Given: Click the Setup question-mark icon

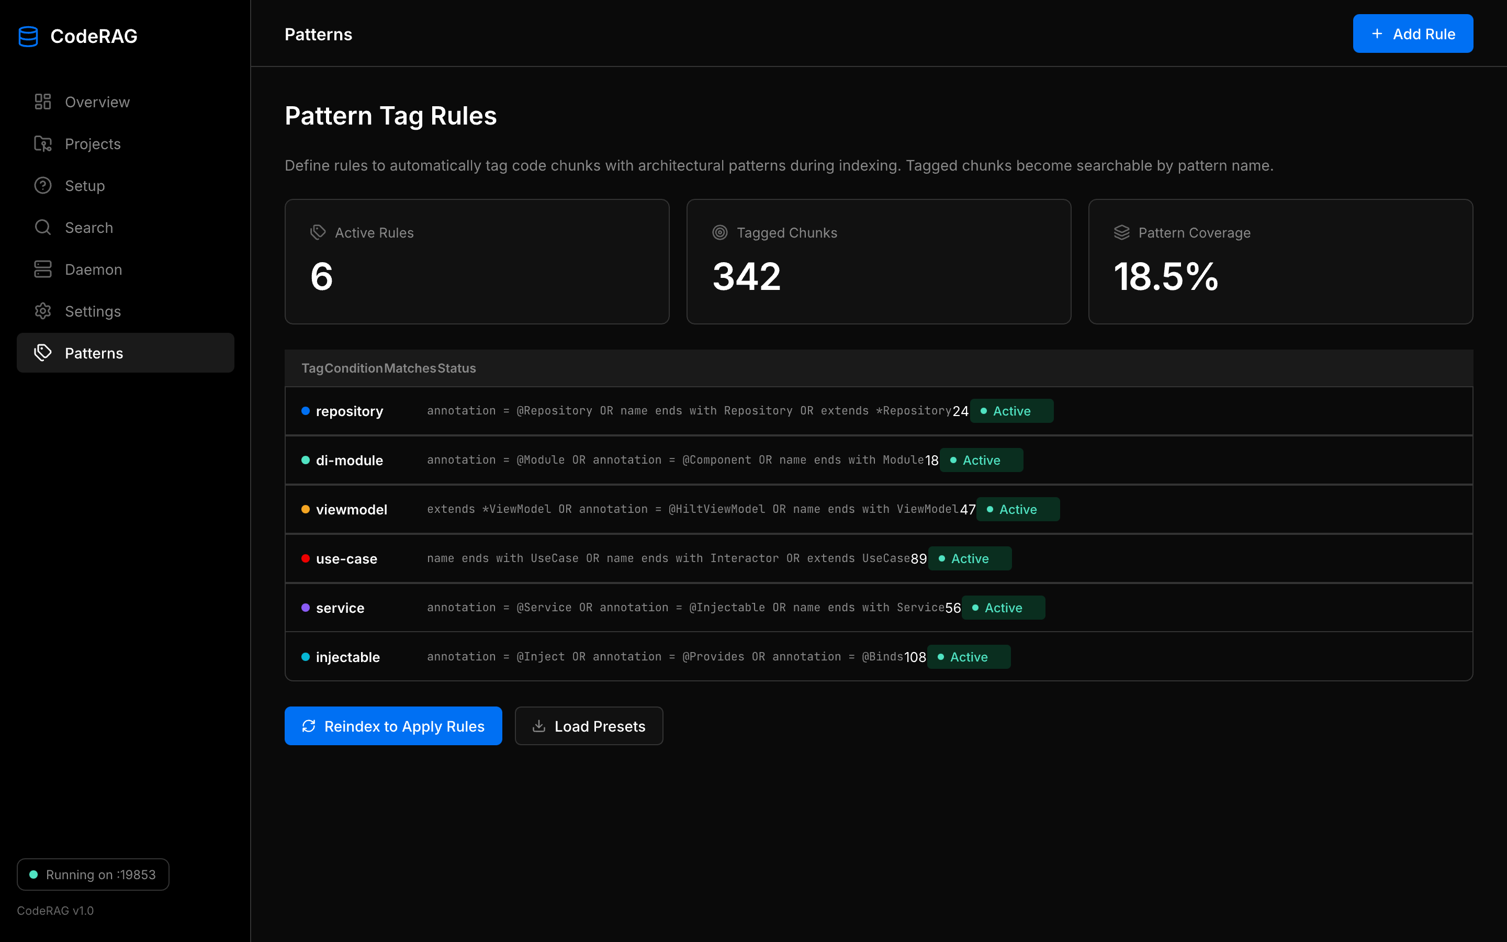Looking at the screenshot, I should [42, 186].
